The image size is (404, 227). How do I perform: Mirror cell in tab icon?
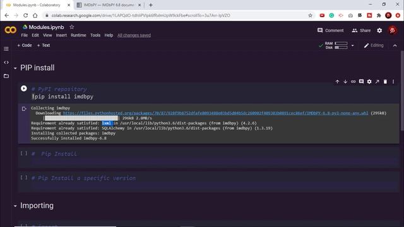click(377, 81)
